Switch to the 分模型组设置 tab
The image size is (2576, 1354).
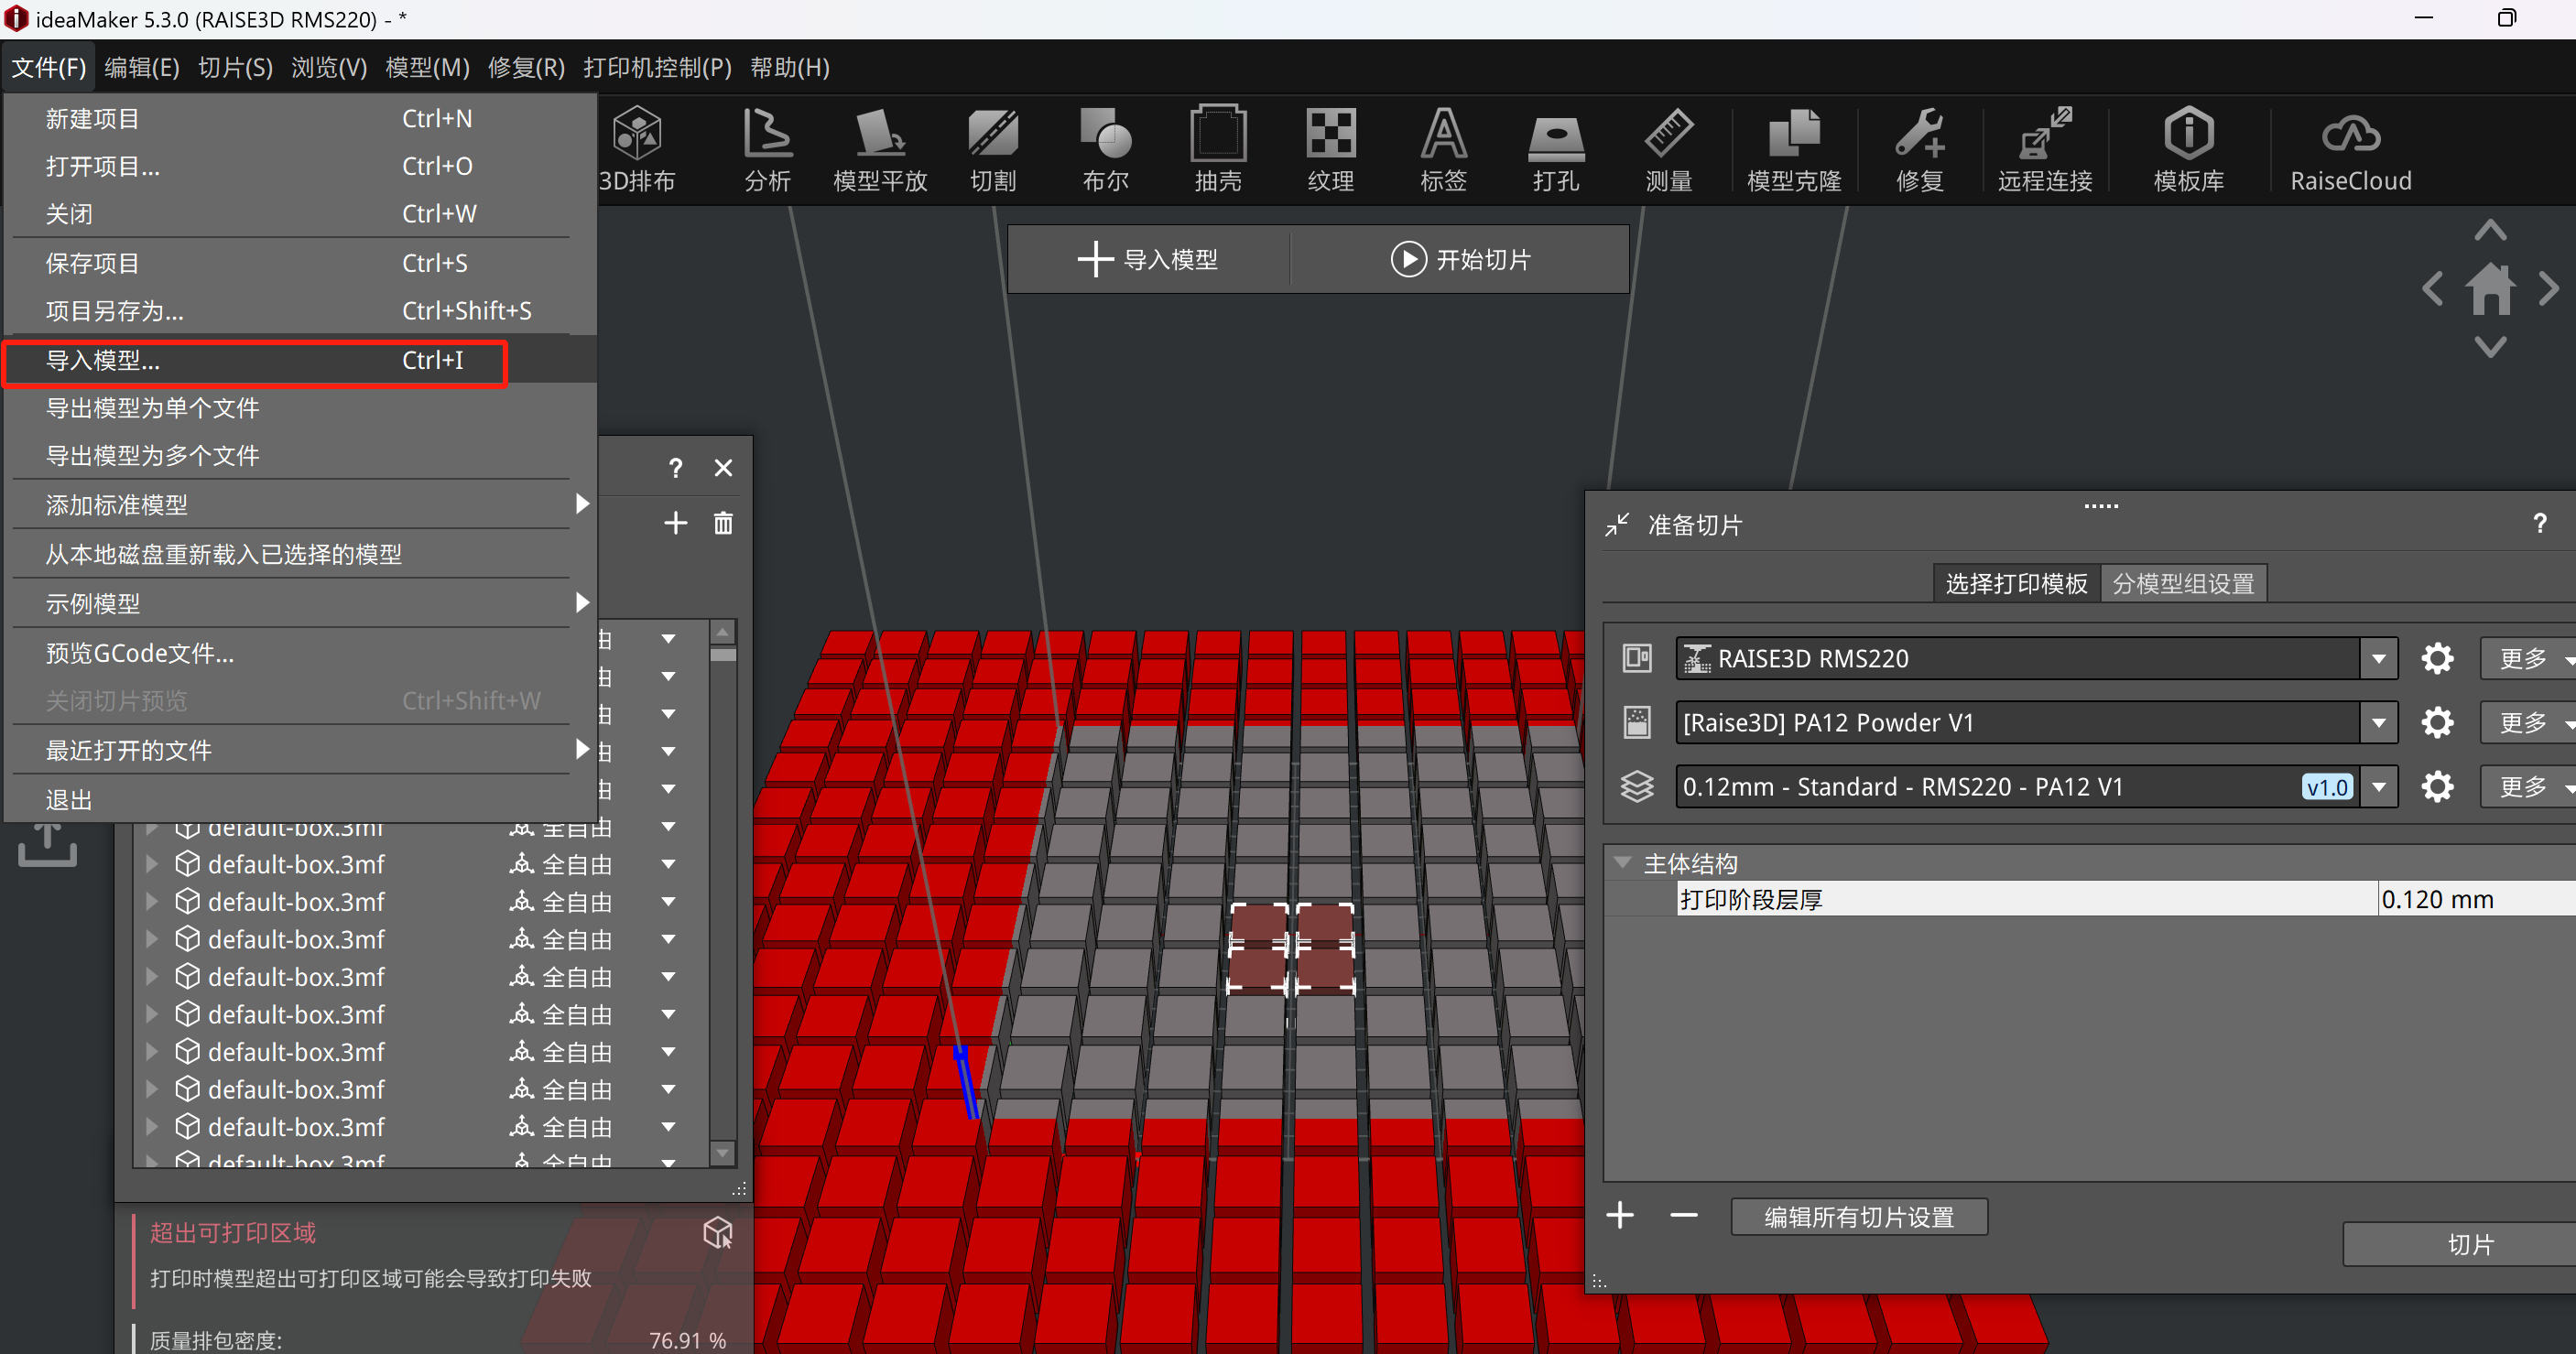point(2183,583)
